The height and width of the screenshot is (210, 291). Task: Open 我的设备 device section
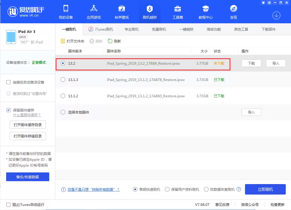pyautogui.click(x=66, y=12)
